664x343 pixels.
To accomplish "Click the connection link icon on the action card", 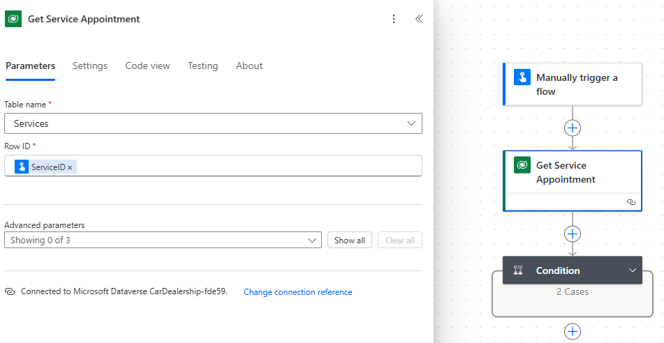I will (631, 202).
